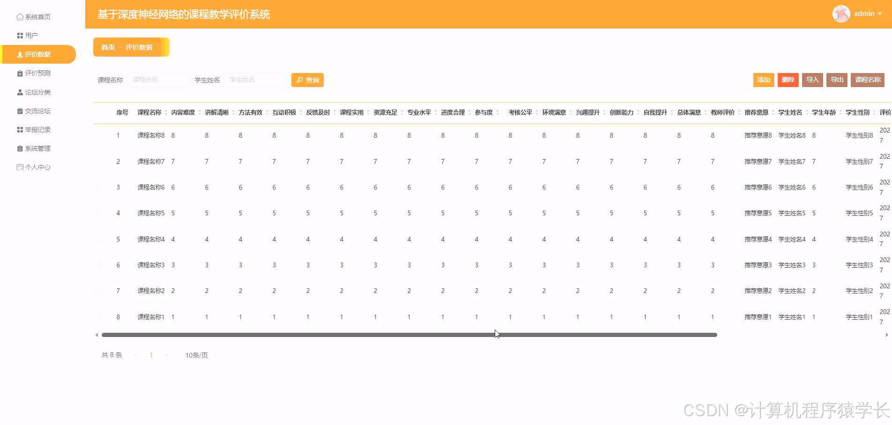This screenshot has height=425, width=892.
Task: Sort table by 课程实用 column caret
Action: (368, 112)
